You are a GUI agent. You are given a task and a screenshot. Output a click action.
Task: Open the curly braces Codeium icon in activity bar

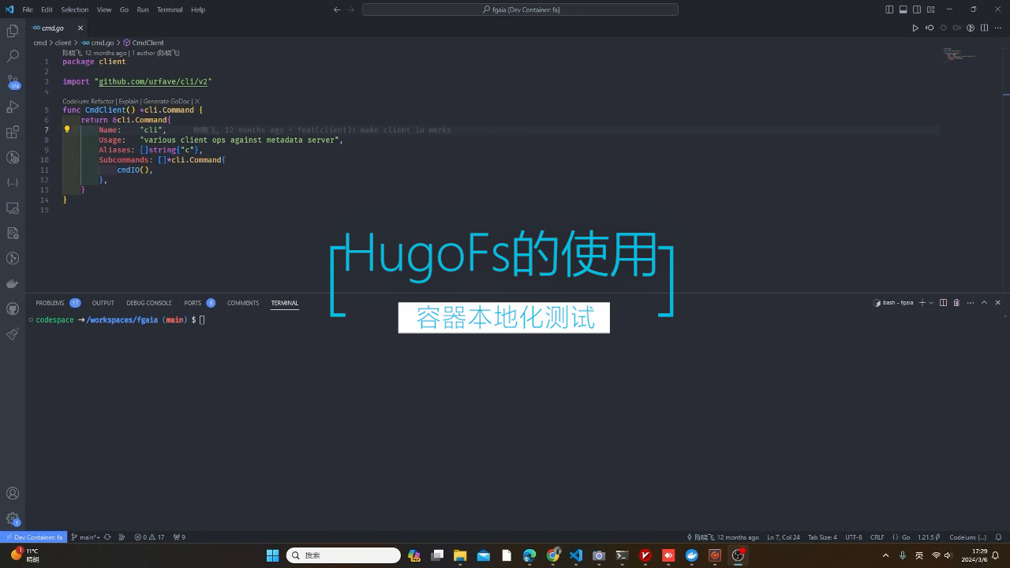[x=13, y=182]
